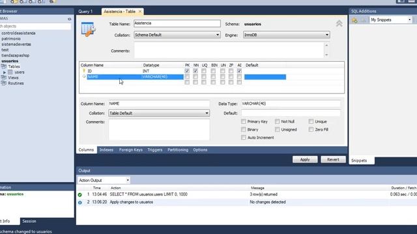Enable the Zero Fill checkbox
Screen dimensions: 417x234
tap(311, 129)
